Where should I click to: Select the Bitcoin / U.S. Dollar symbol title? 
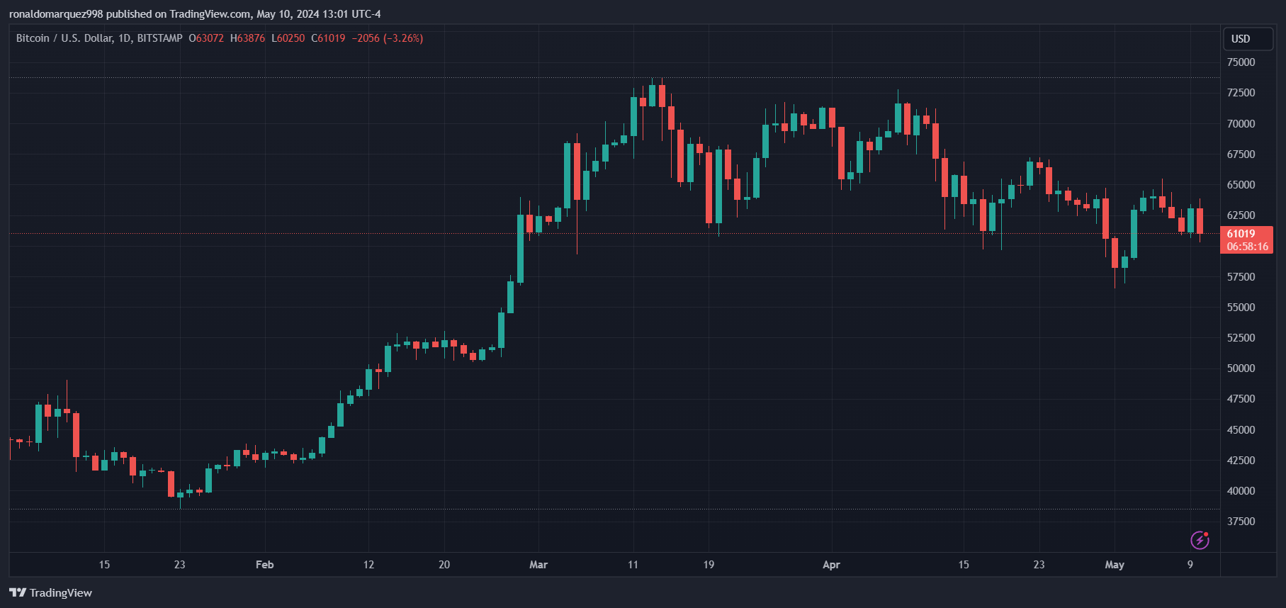click(x=64, y=38)
